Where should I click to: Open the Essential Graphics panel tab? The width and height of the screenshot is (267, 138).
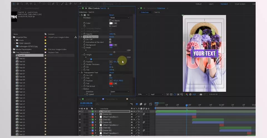(x=32, y=8)
